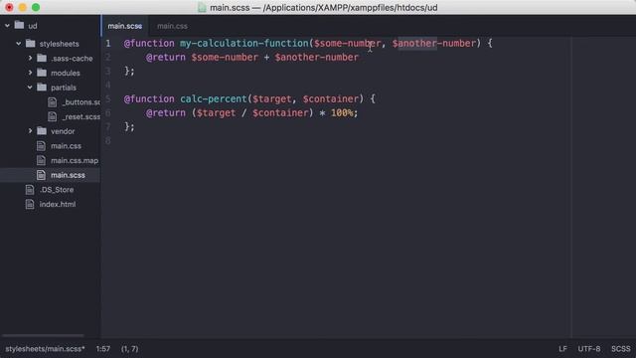
Task: Click the @return keyword on line 6
Action: pyautogui.click(x=166, y=112)
